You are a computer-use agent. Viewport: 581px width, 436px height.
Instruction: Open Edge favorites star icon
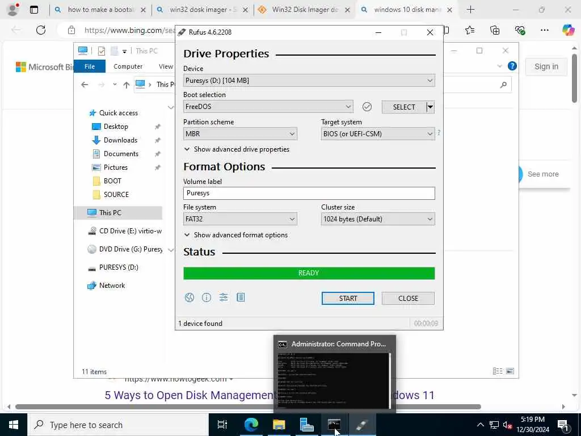[x=470, y=30]
